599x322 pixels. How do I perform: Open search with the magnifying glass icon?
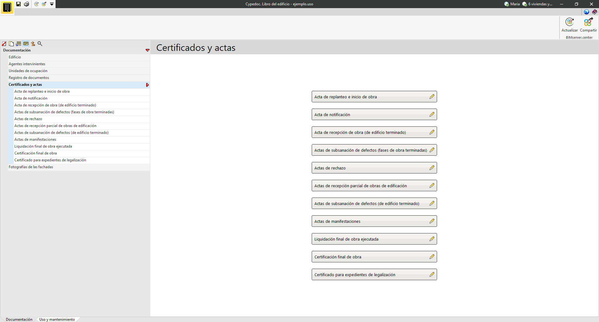coord(40,44)
